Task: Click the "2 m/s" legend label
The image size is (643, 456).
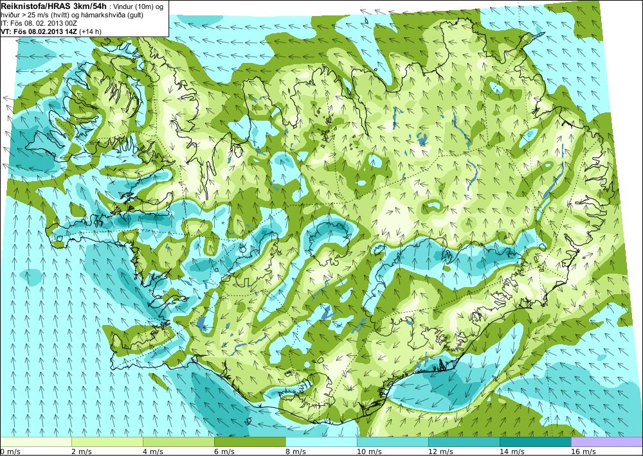Action: click(81, 452)
